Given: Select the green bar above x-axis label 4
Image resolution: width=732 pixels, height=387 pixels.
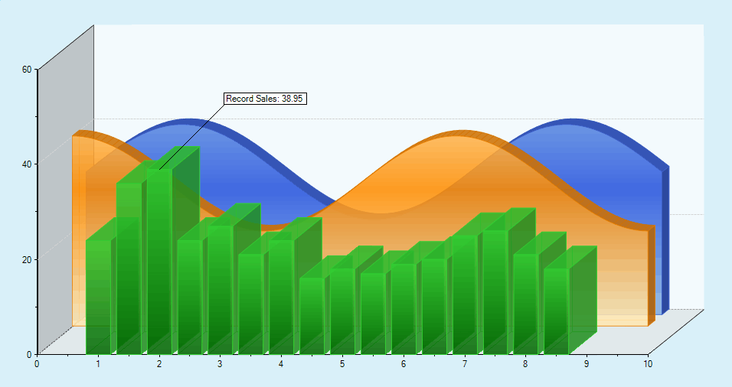Looking at the screenshot, I should tap(281, 297).
